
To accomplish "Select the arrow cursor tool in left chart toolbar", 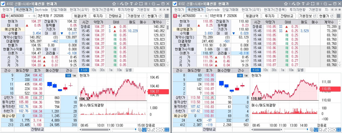I will click(149, 130).
